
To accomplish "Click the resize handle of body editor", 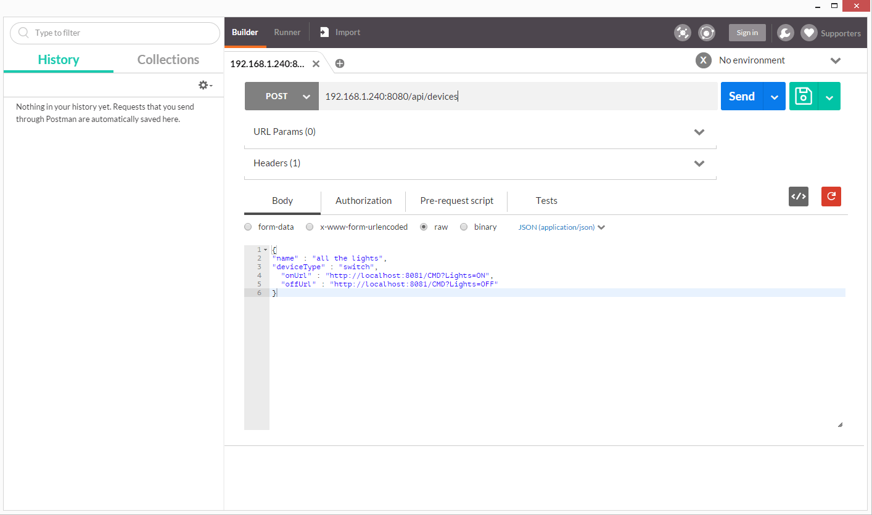I will pyautogui.click(x=840, y=424).
